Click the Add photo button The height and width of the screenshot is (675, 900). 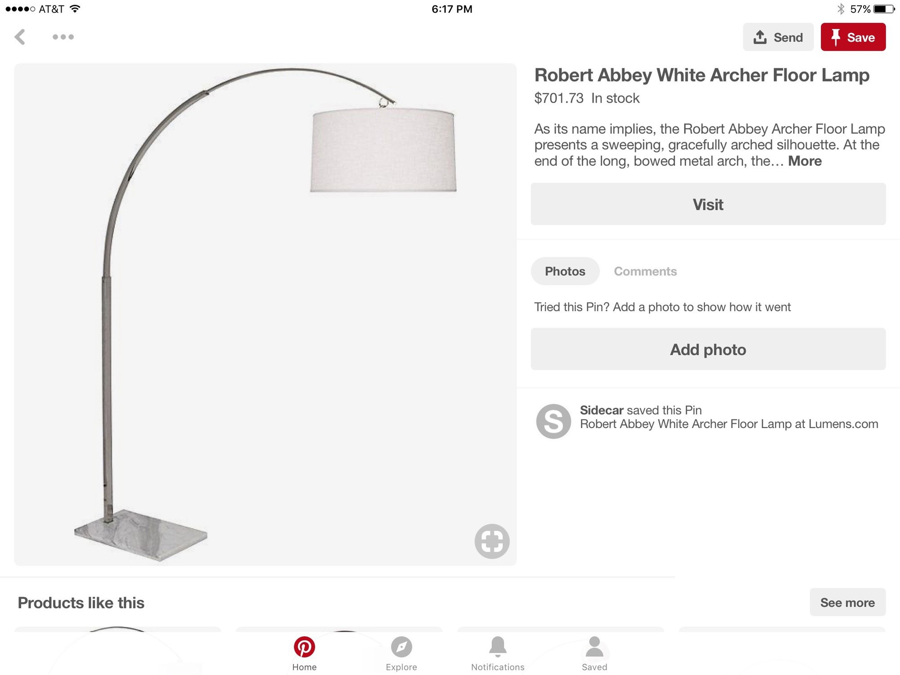(708, 349)
